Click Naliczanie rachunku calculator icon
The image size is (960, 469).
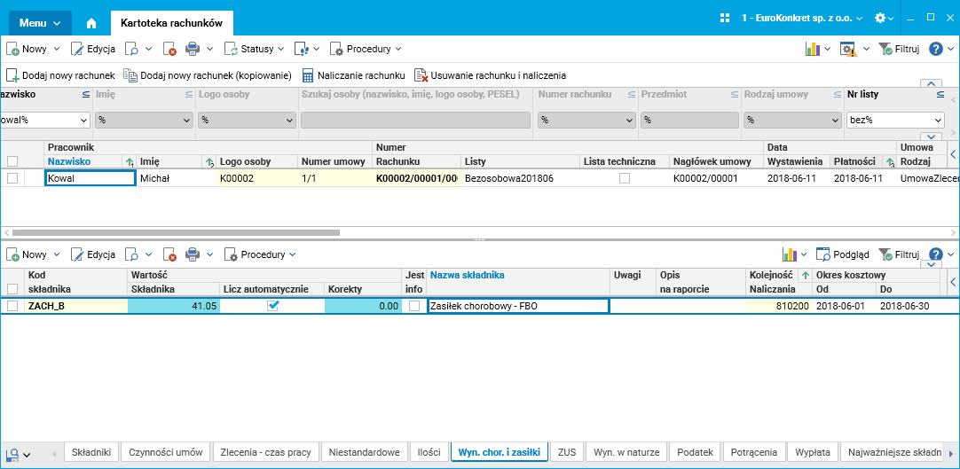[x=308, y=75]
